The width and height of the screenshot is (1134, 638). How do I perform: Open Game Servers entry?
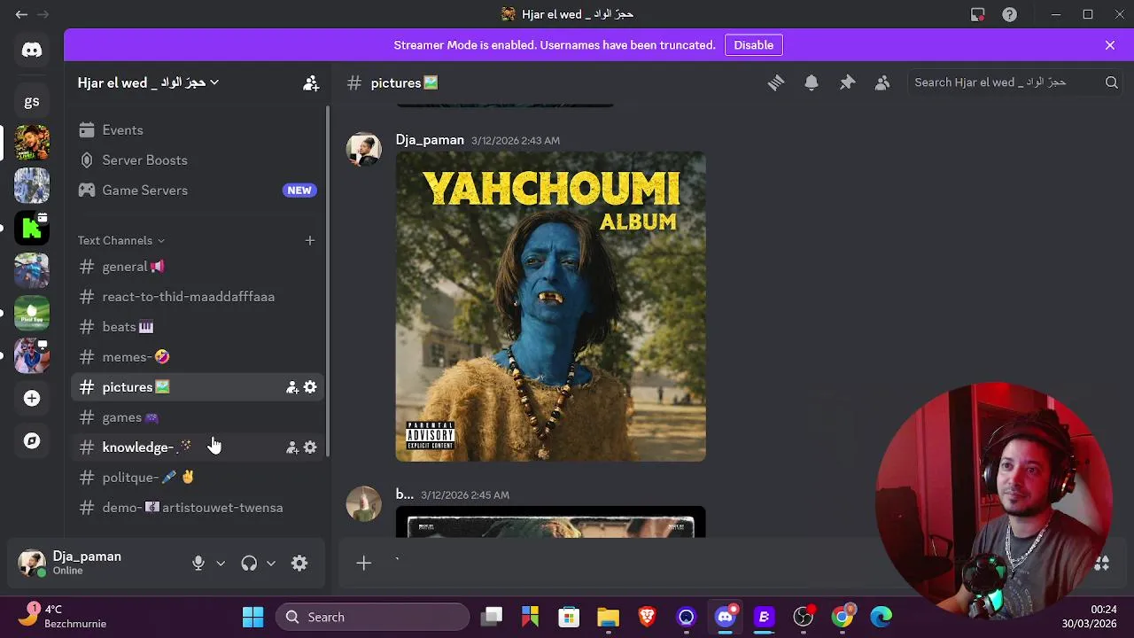(x=197, y=191)
